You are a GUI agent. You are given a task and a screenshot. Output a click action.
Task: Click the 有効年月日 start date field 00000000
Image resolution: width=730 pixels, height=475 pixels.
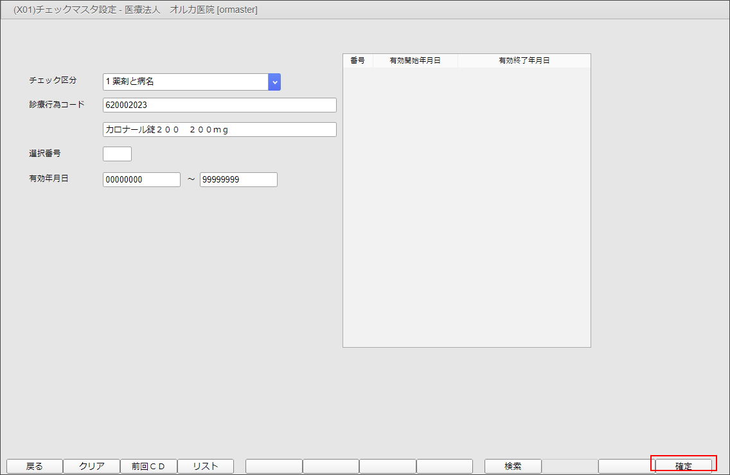[141, 180]
